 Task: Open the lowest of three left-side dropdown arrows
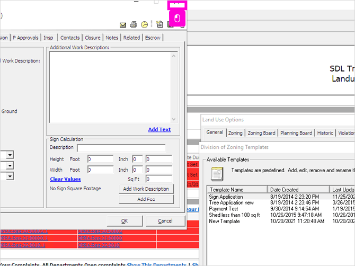tap(10, 176)
